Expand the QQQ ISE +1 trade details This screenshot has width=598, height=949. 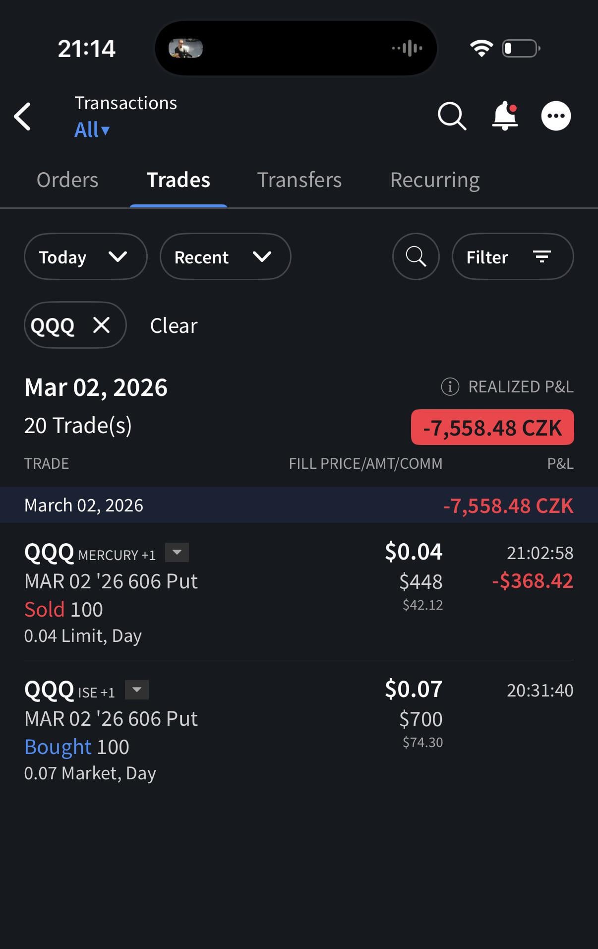point(137,690)
